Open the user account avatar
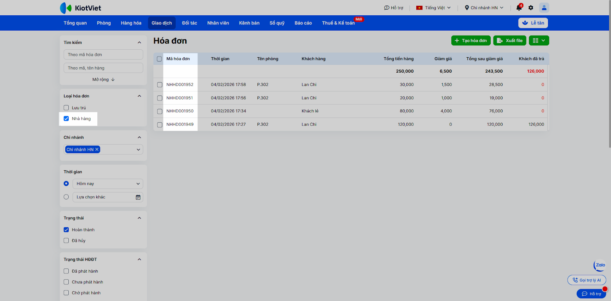This screenshot has width=611, height=301. (x=544, y=8)
